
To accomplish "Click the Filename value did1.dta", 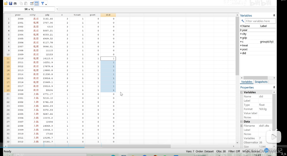I will pyautogui.click(x=264, y=126).
